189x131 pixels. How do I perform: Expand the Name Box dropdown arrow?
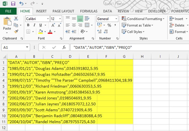27,47
